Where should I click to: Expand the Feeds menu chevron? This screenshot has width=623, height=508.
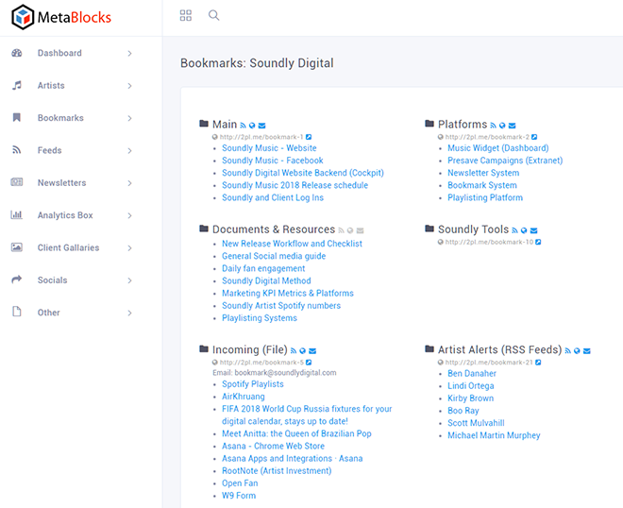click(129, 151)
